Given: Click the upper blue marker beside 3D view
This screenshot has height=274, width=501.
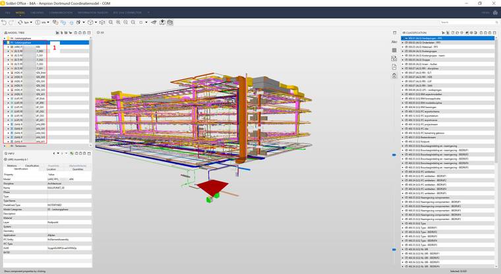Looking at the screenshot, I should pyautogui.click(x=394, y=155).
